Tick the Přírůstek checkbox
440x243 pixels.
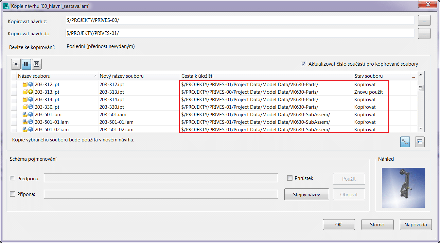point(290,178)
